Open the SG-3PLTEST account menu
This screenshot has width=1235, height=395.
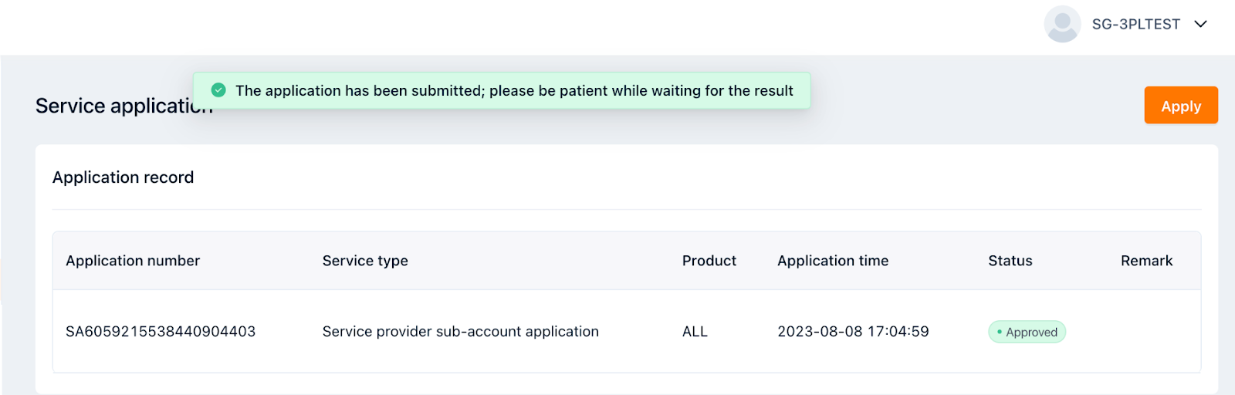pyautogui.click(x=1135, y=25)
